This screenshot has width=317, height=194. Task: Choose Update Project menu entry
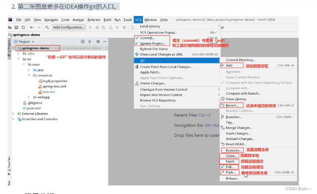tap(153, 43)
